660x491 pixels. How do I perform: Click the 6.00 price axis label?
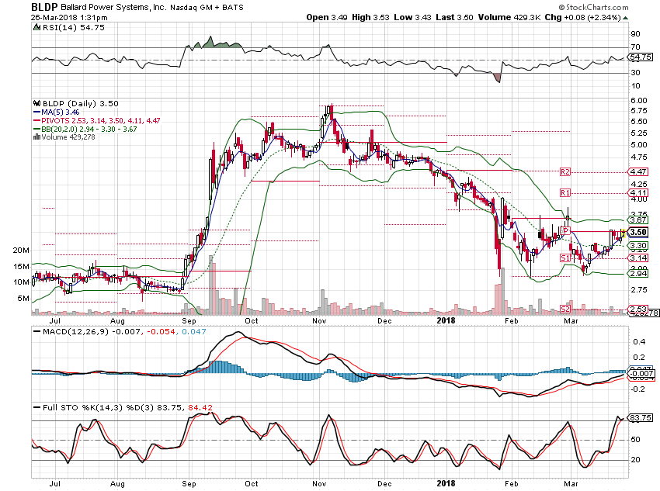[639, 100]
